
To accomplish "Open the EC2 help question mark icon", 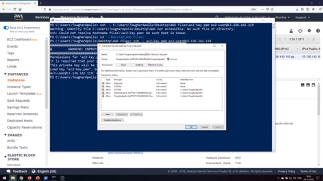I will pyautogui.click(x=318, y=31).
